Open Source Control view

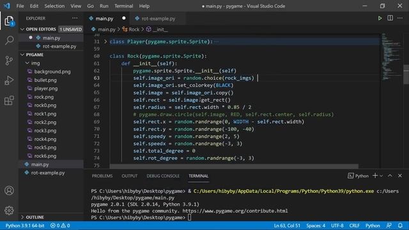(9, 61)
